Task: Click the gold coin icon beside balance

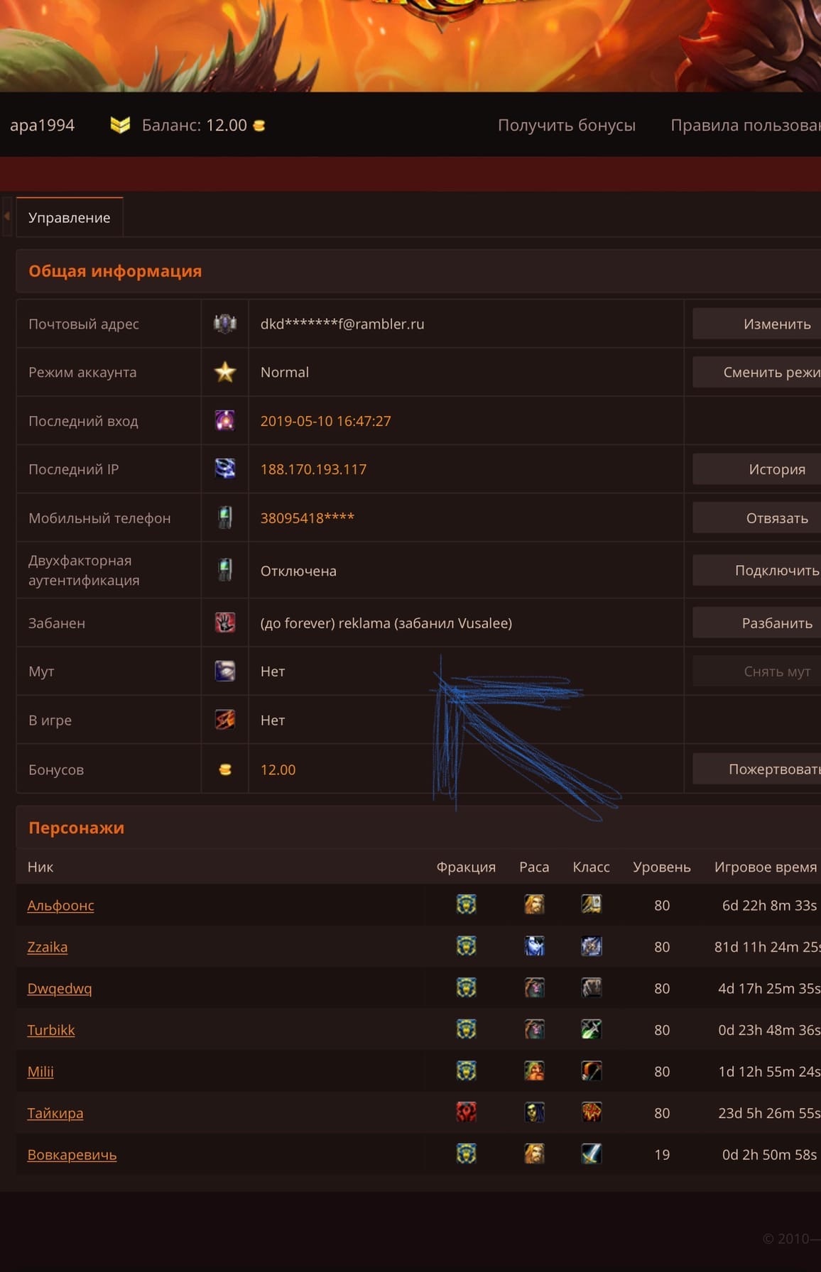Action: (259, 126)
